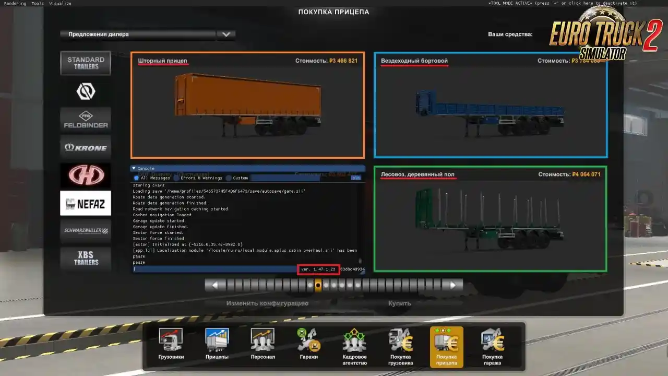
Task: Collapse the Console panel triangle
Action: 134,169
